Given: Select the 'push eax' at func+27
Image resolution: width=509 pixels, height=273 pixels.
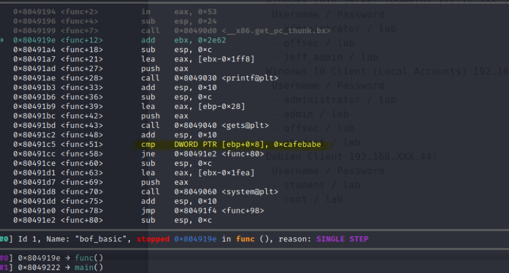Looking at the screenshot, I should (x=164, y=68).
